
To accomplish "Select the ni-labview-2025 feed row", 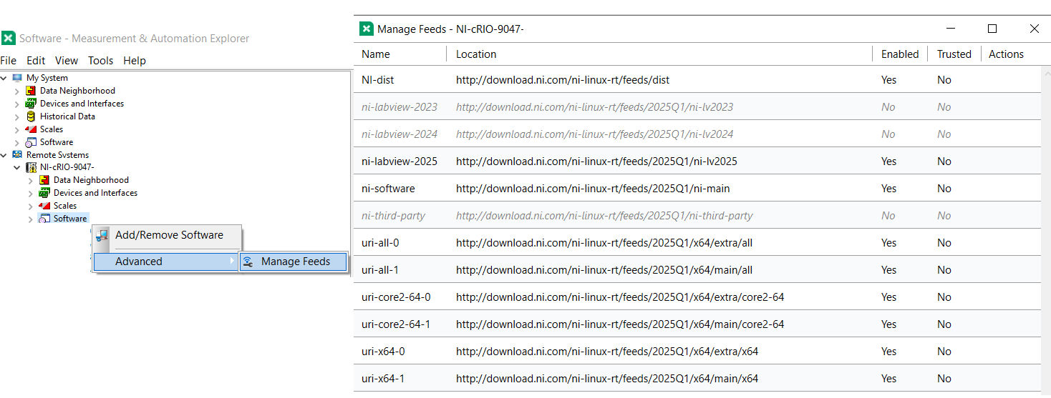I will tap(697, 161).
